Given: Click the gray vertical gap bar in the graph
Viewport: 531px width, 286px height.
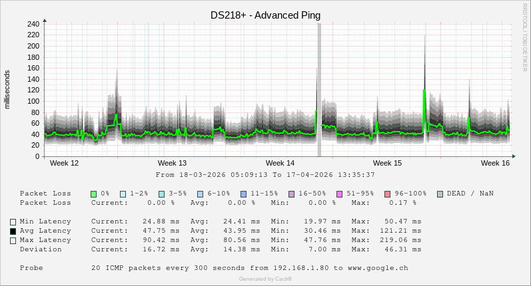Looking at the screenshot, I should (319, 90).
